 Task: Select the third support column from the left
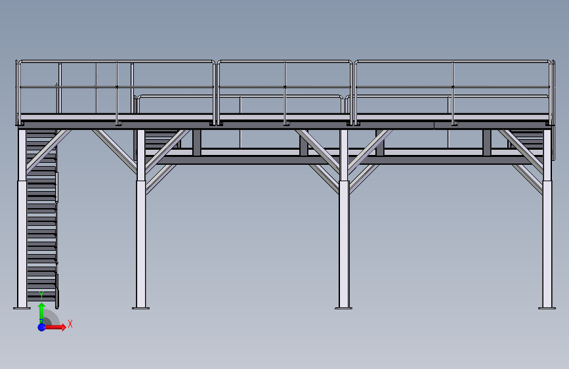[x=344, y=218]
